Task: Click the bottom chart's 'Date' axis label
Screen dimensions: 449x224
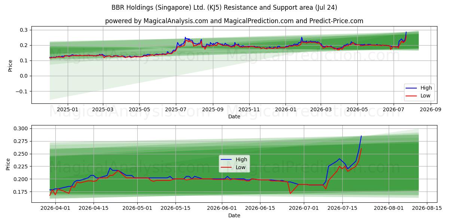Action: [234, 215]
